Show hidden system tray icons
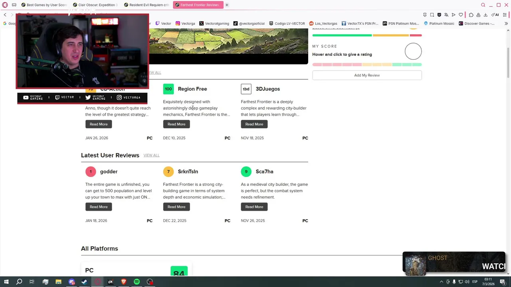This screenshot has height=287, width=511. (x=441, y=282)
